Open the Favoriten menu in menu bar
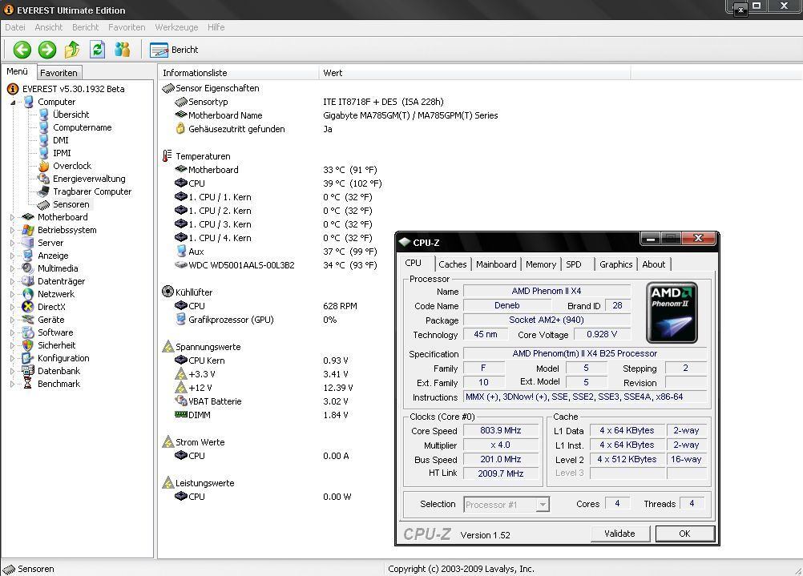Screen dimensions: 803x576 (127, 27)
